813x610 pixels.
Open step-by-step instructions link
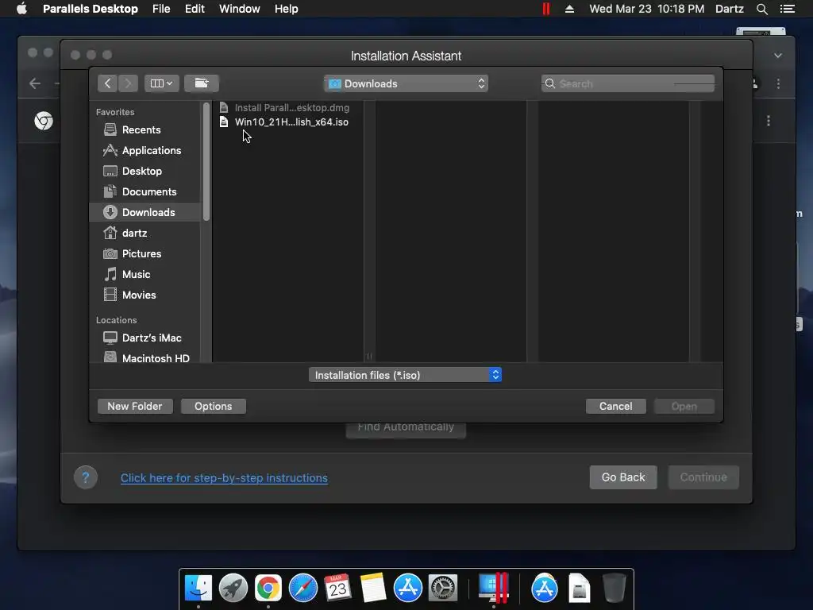click(224, 477)
